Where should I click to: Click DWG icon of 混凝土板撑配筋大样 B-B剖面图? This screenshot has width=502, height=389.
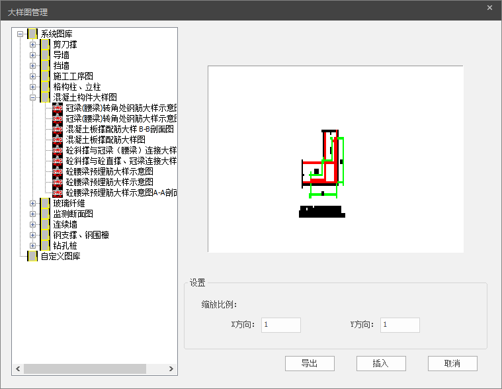[x=58, y=129]
